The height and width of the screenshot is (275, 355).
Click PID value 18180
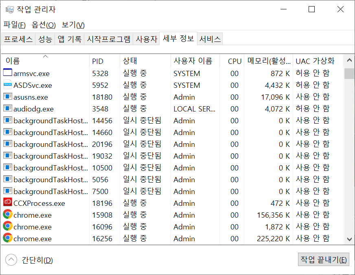102,97
